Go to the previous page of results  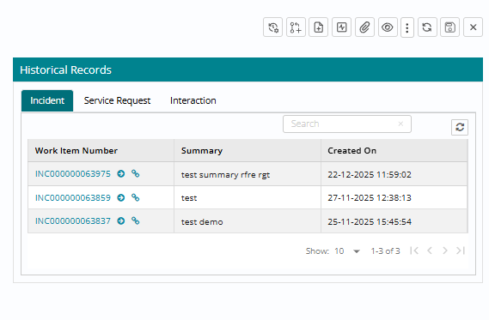(430, 251)
